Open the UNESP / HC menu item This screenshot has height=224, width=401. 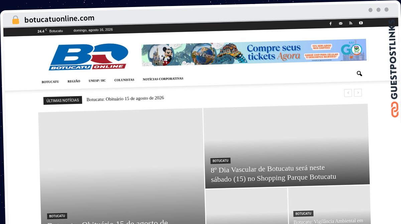[97, 81]
